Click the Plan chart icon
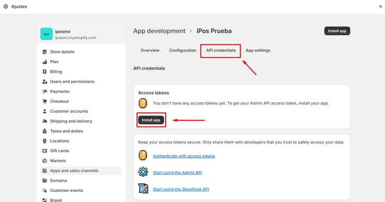Screen dimensions: 385x202 (44, 62)
